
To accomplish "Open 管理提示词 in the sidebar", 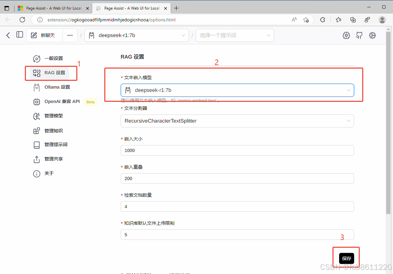I will point(56,145).
